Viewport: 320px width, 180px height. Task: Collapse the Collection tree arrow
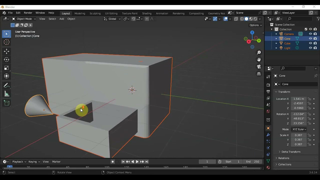pos(271,29)
